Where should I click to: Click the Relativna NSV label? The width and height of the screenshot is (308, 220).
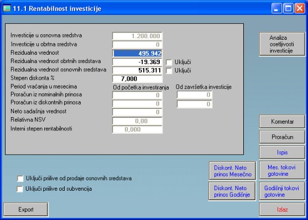28,119
